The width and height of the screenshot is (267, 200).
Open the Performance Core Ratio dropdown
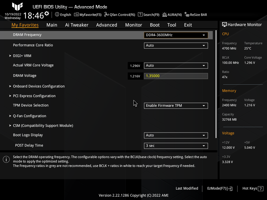176,46
